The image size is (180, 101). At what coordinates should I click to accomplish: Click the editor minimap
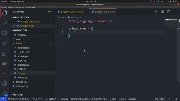171,23
